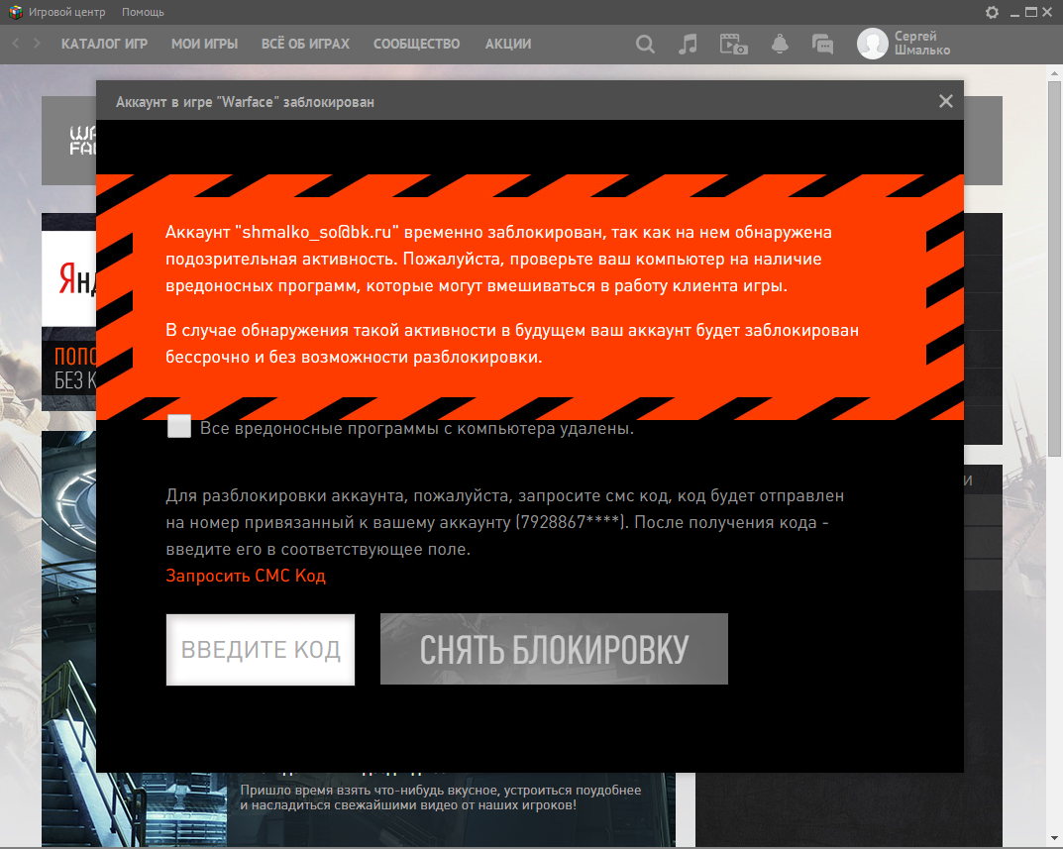
Task: Click the search magnifier icon
Action: (645, 44)
